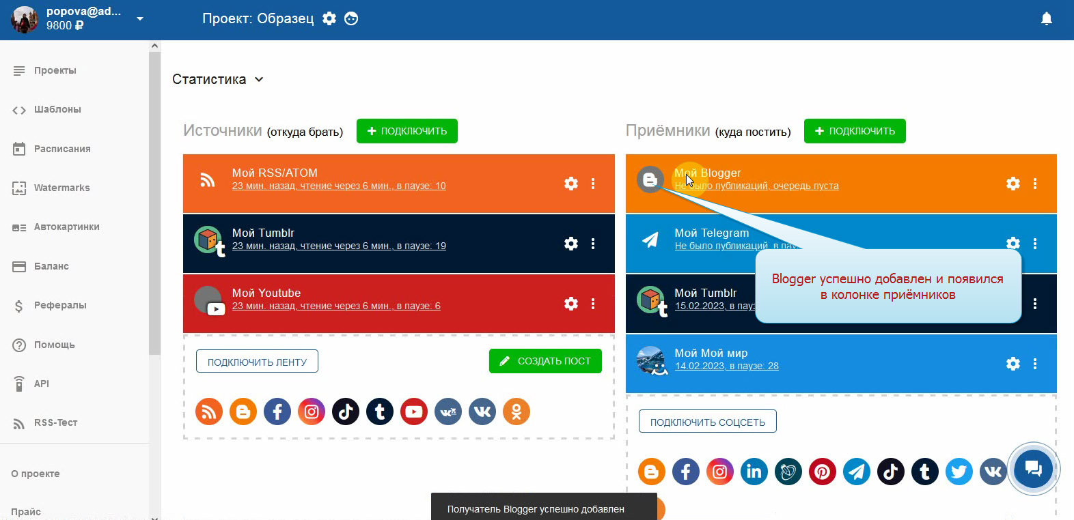1074x520 pixels.
Task: Click Pinterest icon in receivers row
Action: (823, 472)
